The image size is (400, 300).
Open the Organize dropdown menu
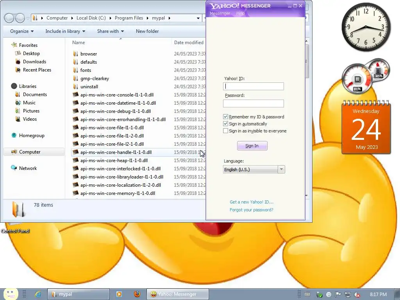(22, 31)
